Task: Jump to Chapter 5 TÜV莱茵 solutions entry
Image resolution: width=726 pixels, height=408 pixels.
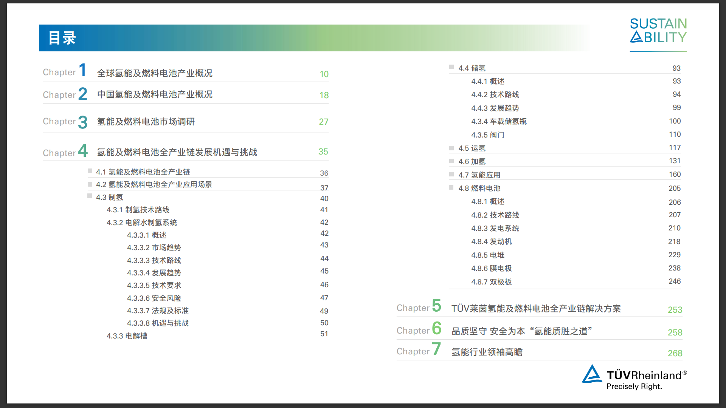Action: point(536,309)
